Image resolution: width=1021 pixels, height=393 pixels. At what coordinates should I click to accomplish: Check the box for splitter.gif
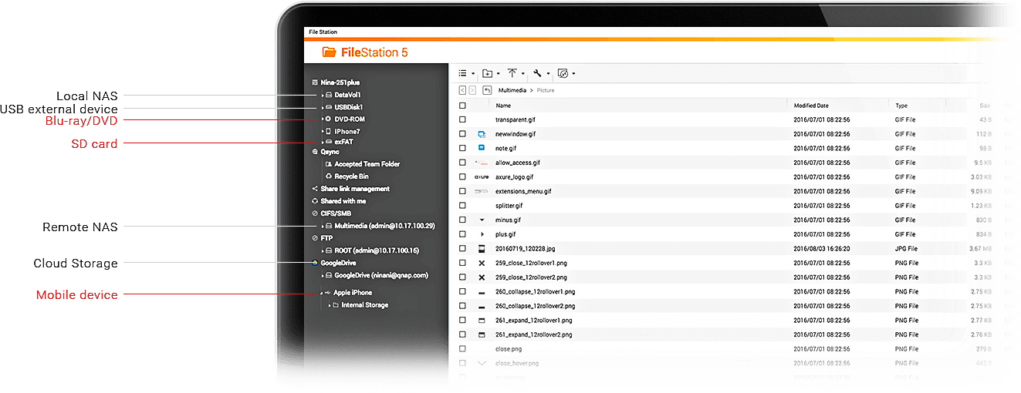pyautogui.click(x=462, y=206)
